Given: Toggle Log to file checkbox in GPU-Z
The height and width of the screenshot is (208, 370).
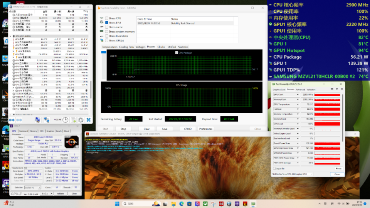Looking at the screenshot, I should point(274,168).
